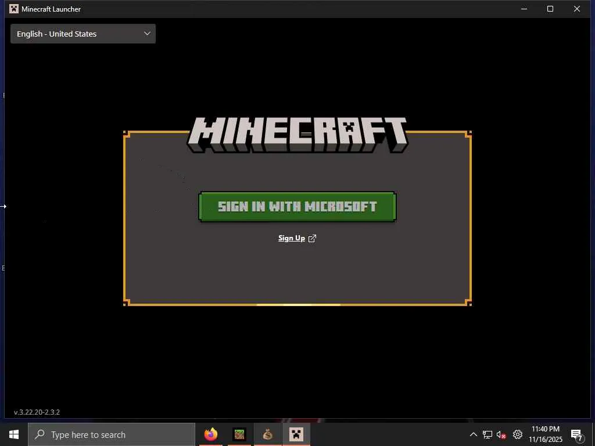This screenshot has width=595, height=446.
Task: Close the Minecraft Launcher window
Action: [577, 9]
